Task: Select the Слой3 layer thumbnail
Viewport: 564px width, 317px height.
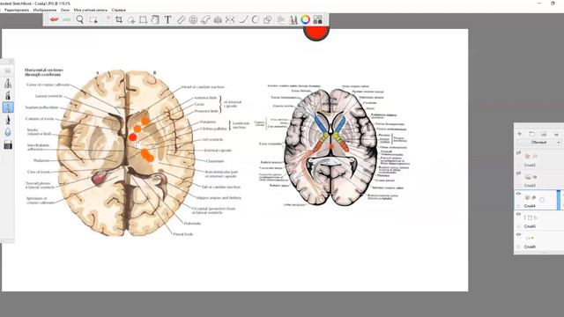Action: coord(531,177)
